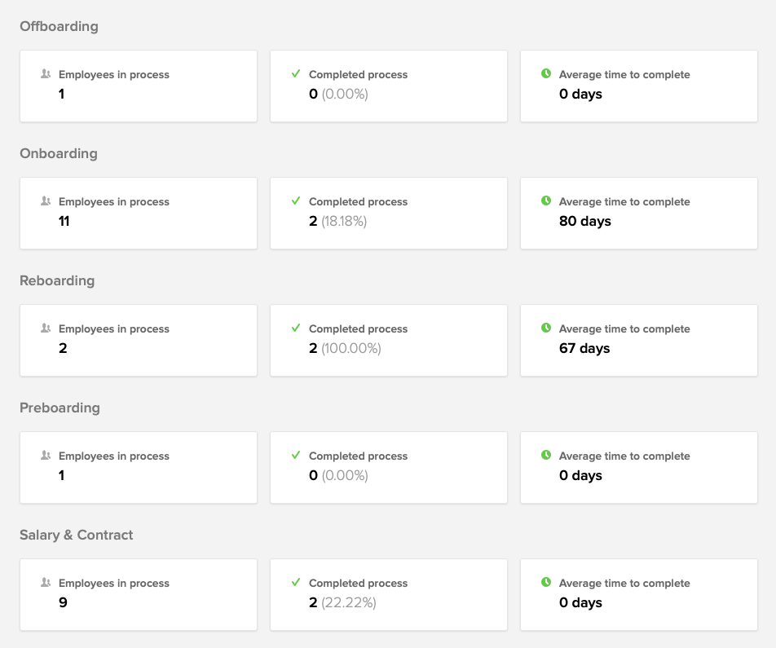
Task: Select the Offboarding section heading
Action: click(59, 26)
